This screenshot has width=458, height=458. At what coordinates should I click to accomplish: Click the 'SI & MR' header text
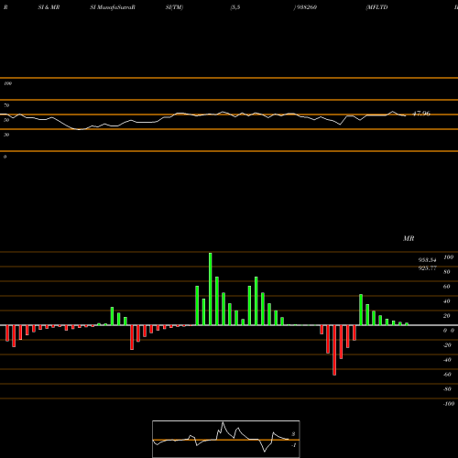pos(49,7)
